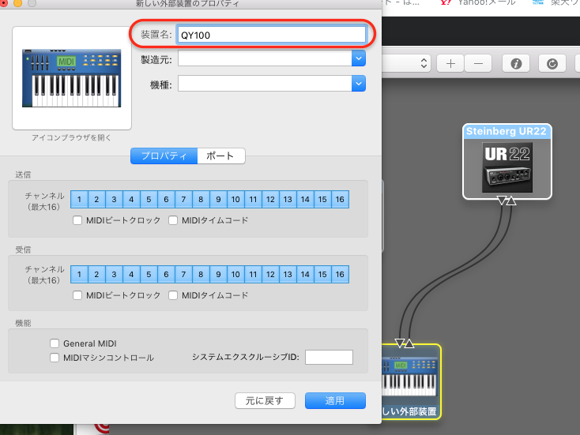Click the 機種 model text field
Viewport: 580px width, 435px height.
[265, 84]
